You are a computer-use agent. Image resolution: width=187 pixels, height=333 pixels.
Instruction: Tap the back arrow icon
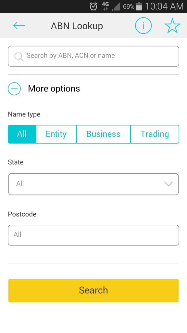click(19, 26)
